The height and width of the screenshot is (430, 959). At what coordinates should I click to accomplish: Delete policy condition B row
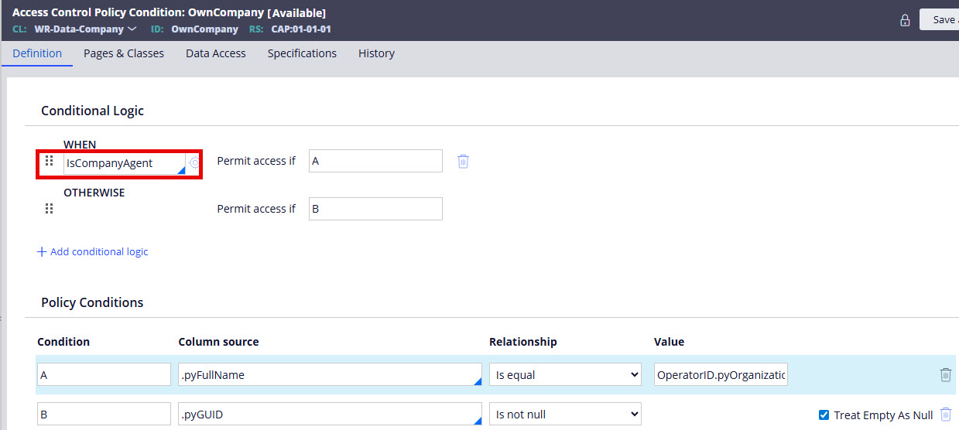[x=945, y=415]
